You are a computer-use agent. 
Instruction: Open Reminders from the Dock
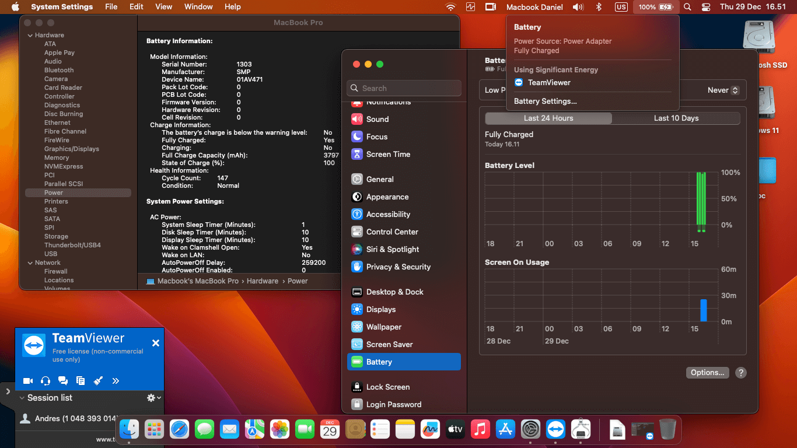pyautogui.click(x=380, y=430)
